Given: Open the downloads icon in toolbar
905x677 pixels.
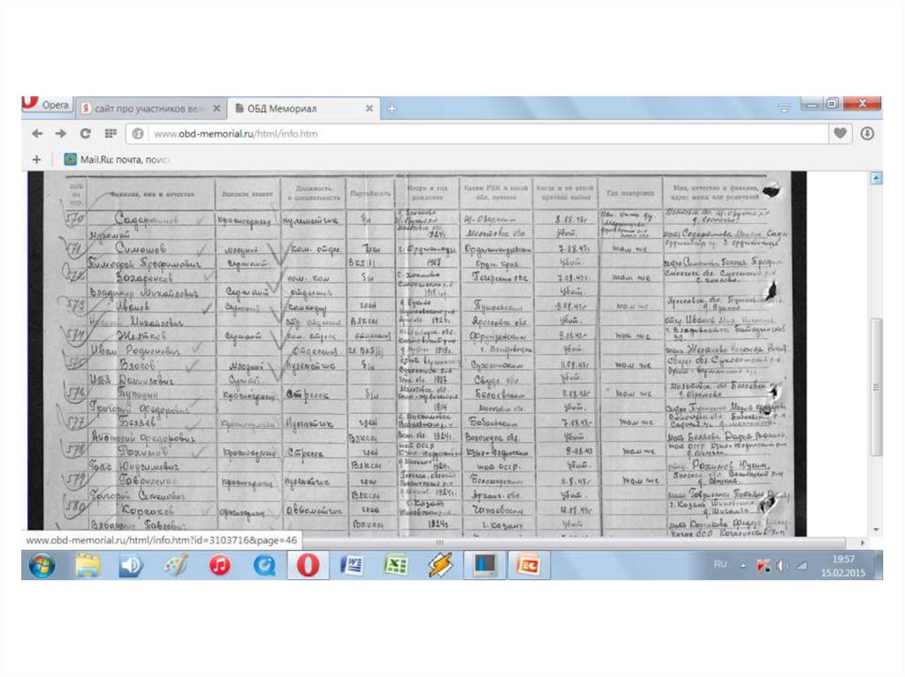Looking at the screenshot, I should (867, 133).
